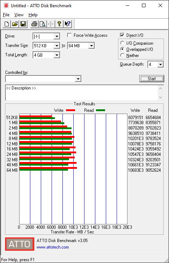Image resolution: width=169 pixels, height=263 pixels.
Task: Open the Total Length dropdown
Action: [x=57, y=55]
